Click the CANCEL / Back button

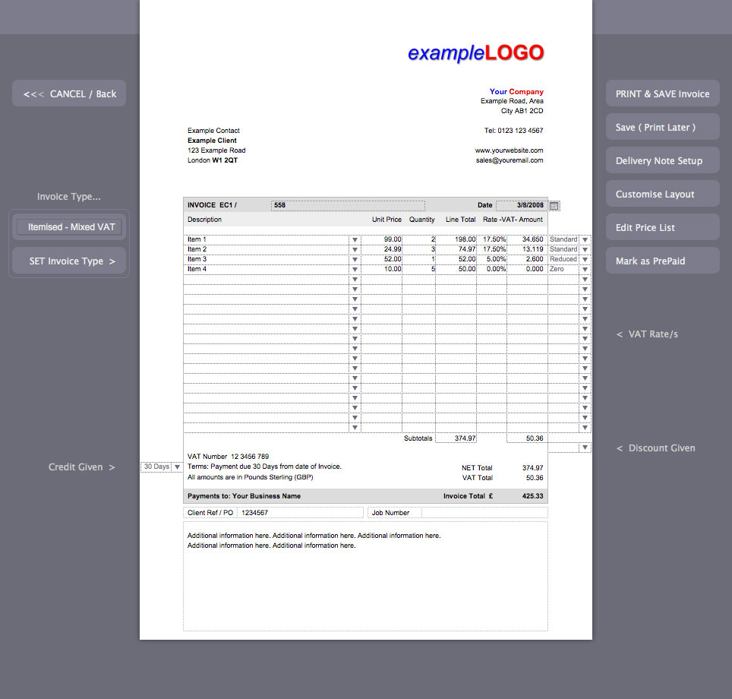click(69, 93)
